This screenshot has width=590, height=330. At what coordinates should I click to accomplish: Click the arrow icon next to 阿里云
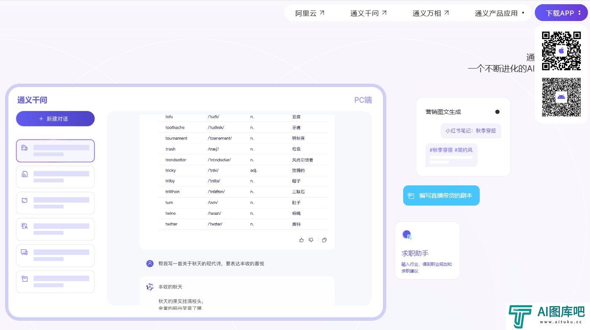click(322, 13)
